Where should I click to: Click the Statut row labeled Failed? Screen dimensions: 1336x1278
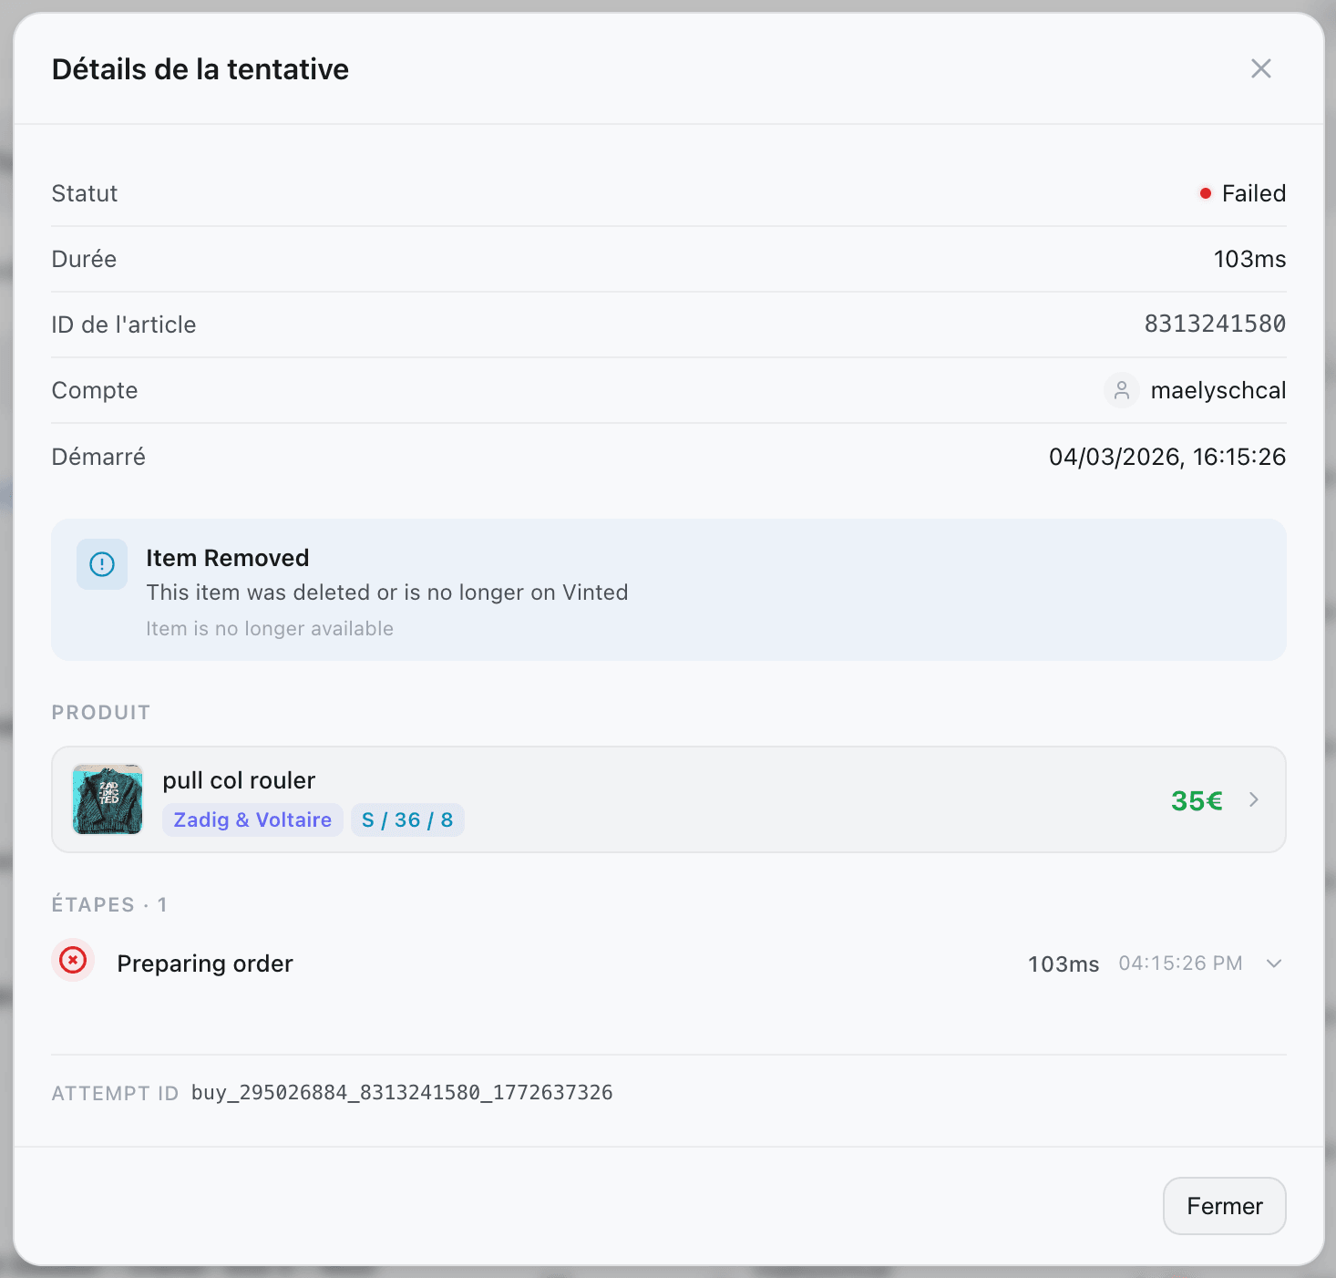(1254, 192)
